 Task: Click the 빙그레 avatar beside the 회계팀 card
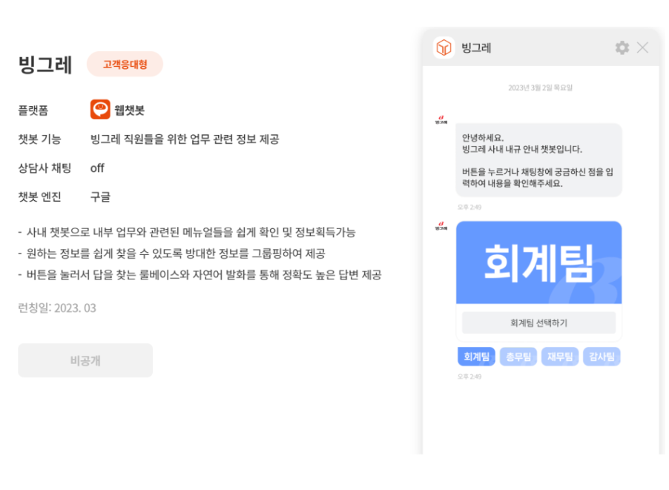[x=441, y=226]
